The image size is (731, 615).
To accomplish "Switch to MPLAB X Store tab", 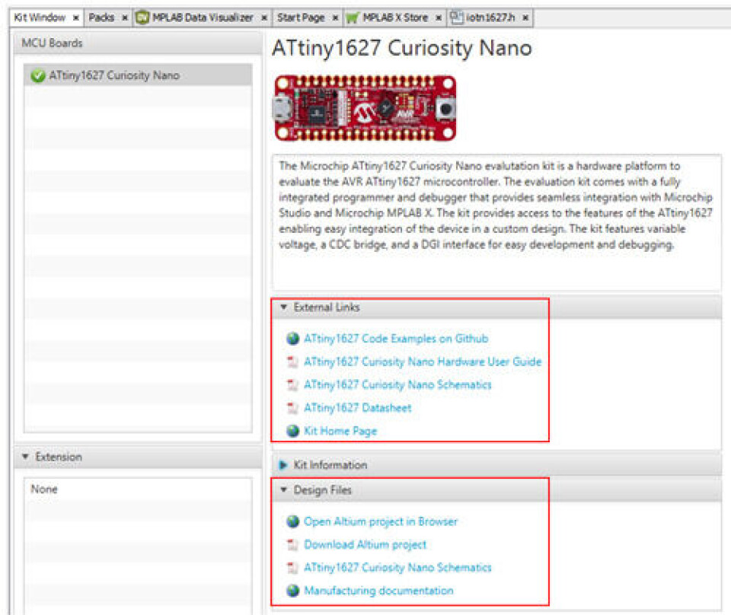I will [395, 18].
